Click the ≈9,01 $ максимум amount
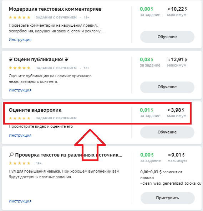 point(177,157)
